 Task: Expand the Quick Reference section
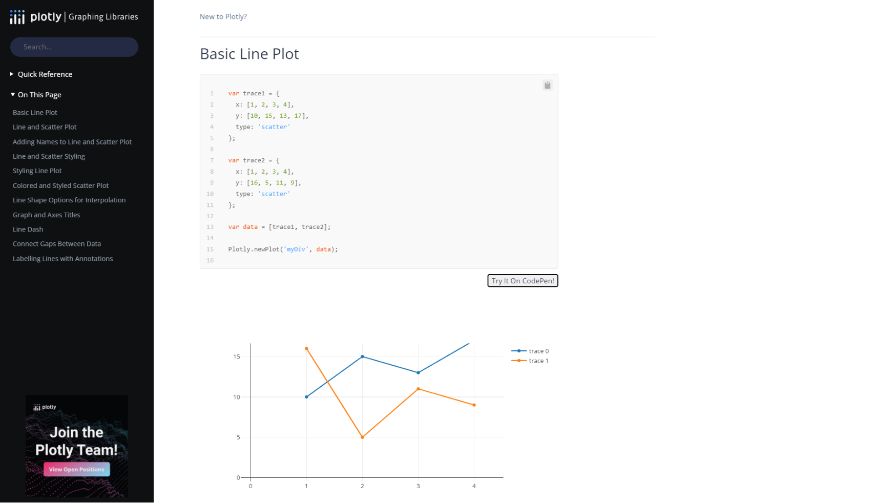45,74
